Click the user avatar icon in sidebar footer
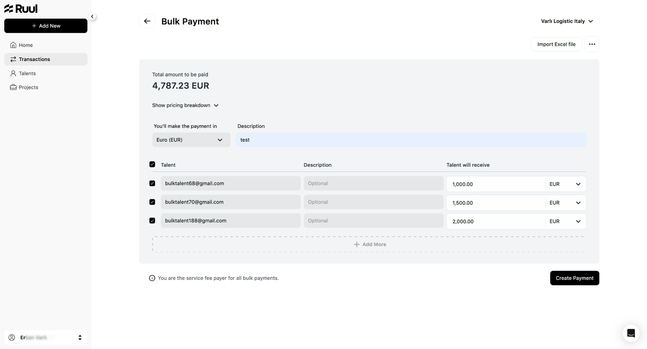 coord(12,337)
